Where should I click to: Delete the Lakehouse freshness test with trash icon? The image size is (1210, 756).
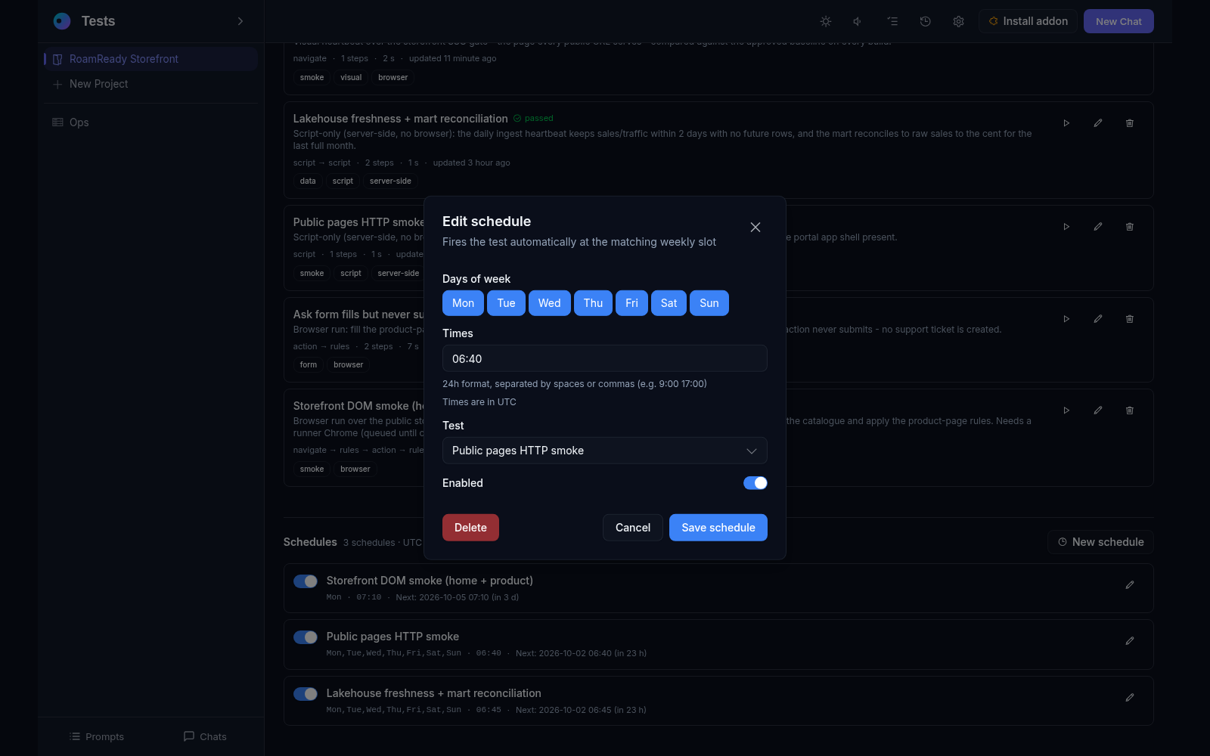tap(1130, 123)
